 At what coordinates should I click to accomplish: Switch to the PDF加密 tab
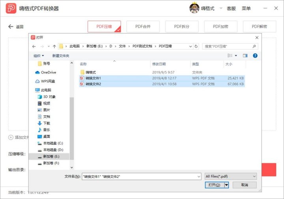click(x=220, y=26)
